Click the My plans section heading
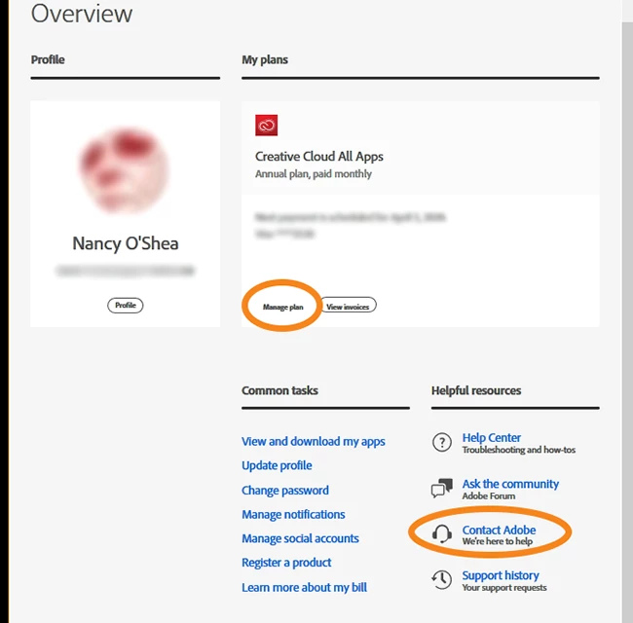The image size is (633, 623). click(x=265, y=59)
